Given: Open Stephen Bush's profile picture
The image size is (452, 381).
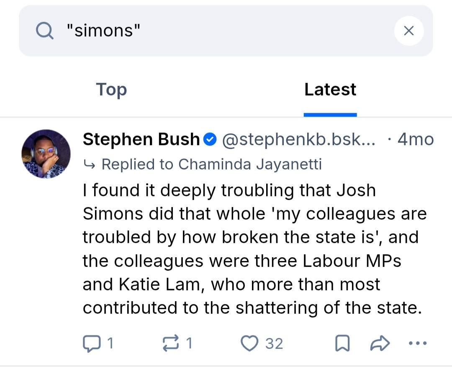Looking at the screenshot, I should (x=46, y=154).
